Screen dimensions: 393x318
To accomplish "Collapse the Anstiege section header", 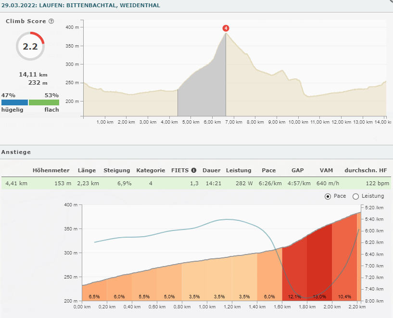I will click(16, 152).
